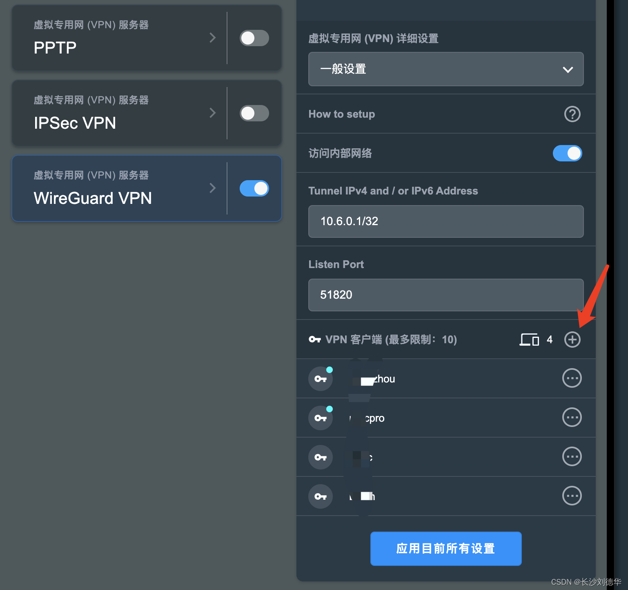Screen dimensions: 628x590
Task: Expand the 一般设置 dropdown
Action: point(446,69)
